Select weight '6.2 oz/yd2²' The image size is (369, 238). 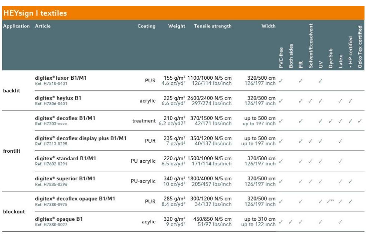(x=172, y=123)
